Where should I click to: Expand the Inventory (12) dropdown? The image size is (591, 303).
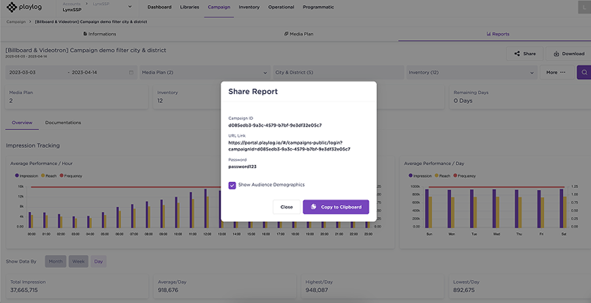point(470,72)
